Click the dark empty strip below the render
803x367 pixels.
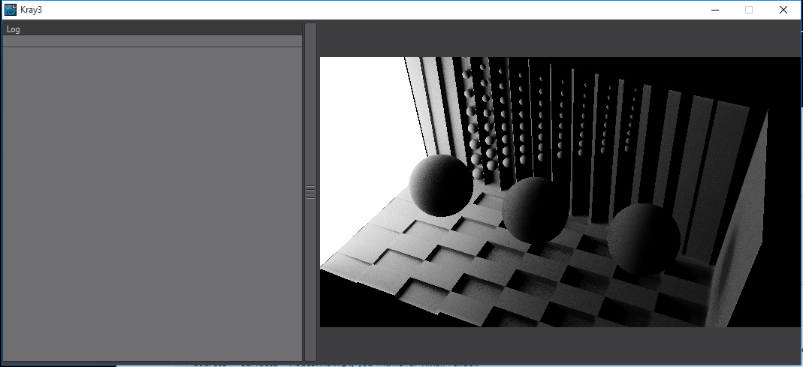pos(560,344)
